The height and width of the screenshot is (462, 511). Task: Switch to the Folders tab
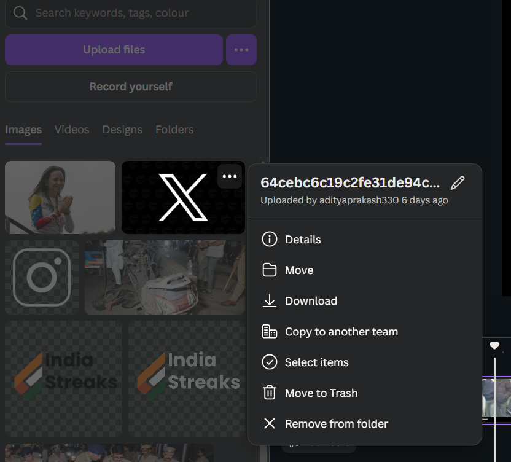(x=174, y=130)
